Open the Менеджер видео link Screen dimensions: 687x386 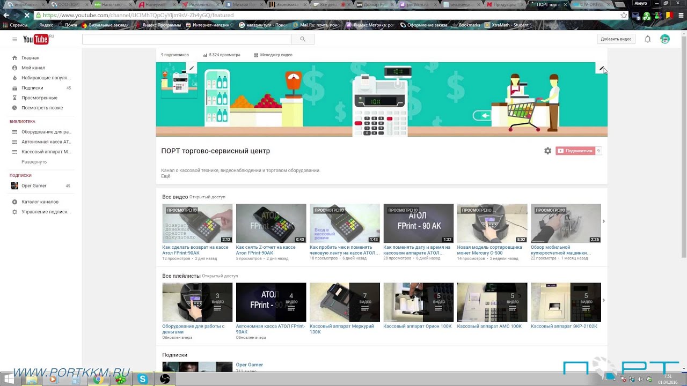pyautogui.click(x=273, y=55)
